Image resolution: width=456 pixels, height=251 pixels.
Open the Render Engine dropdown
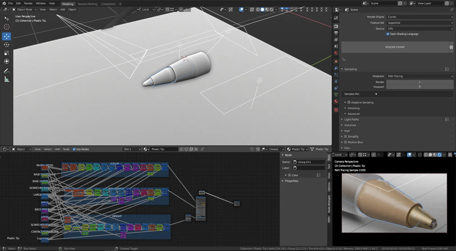point(420,17)
